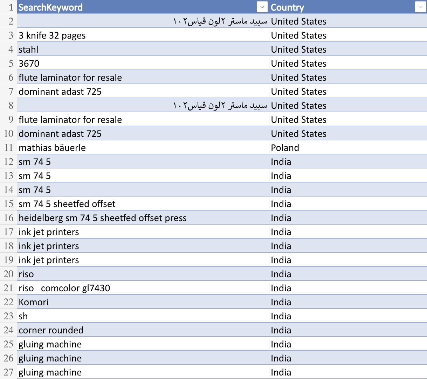427x379 pixels.
Task: Select the SearchKeyword header cell
Action: [x=143, y=7]
